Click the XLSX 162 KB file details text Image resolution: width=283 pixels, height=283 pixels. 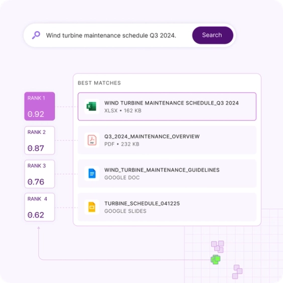(x=123, y=110)
